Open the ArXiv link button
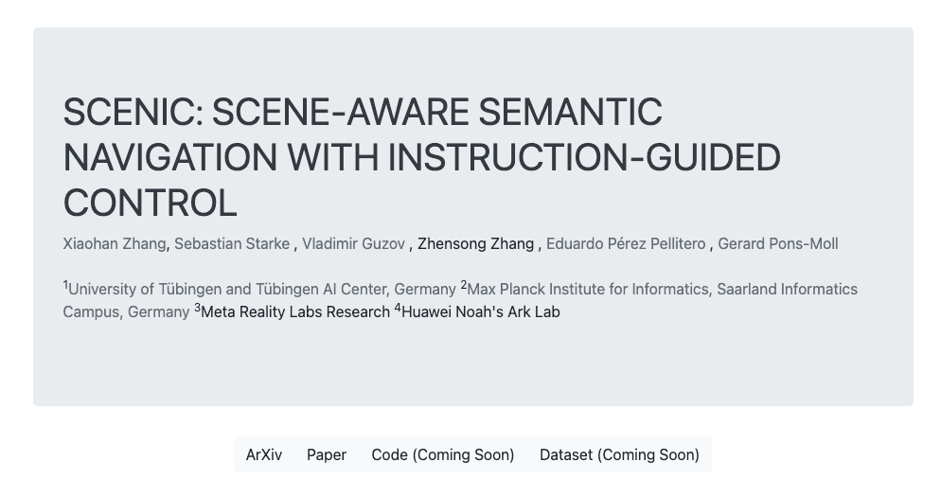Viewport: 941px width, 480px height. [264, 454]
